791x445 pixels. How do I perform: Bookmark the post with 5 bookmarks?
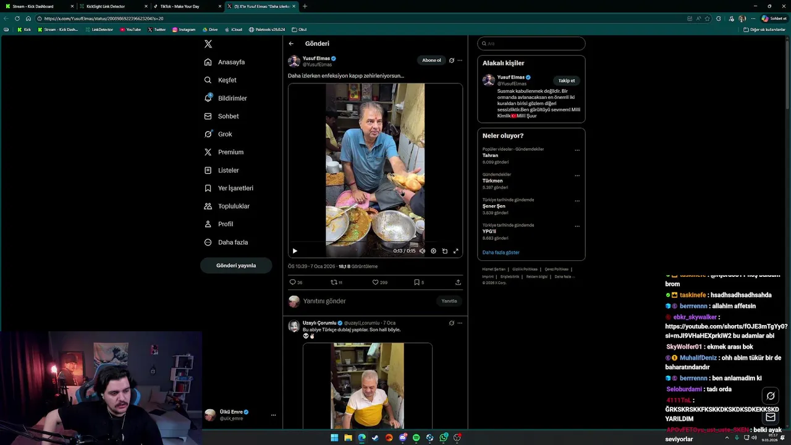coord(419,282)
